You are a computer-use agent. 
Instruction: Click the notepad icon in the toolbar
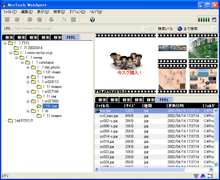tap(64, 20)
